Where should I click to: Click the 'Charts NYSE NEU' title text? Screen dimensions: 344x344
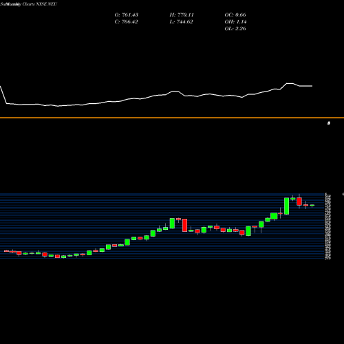pyautogui.click(x=40, y=4)
